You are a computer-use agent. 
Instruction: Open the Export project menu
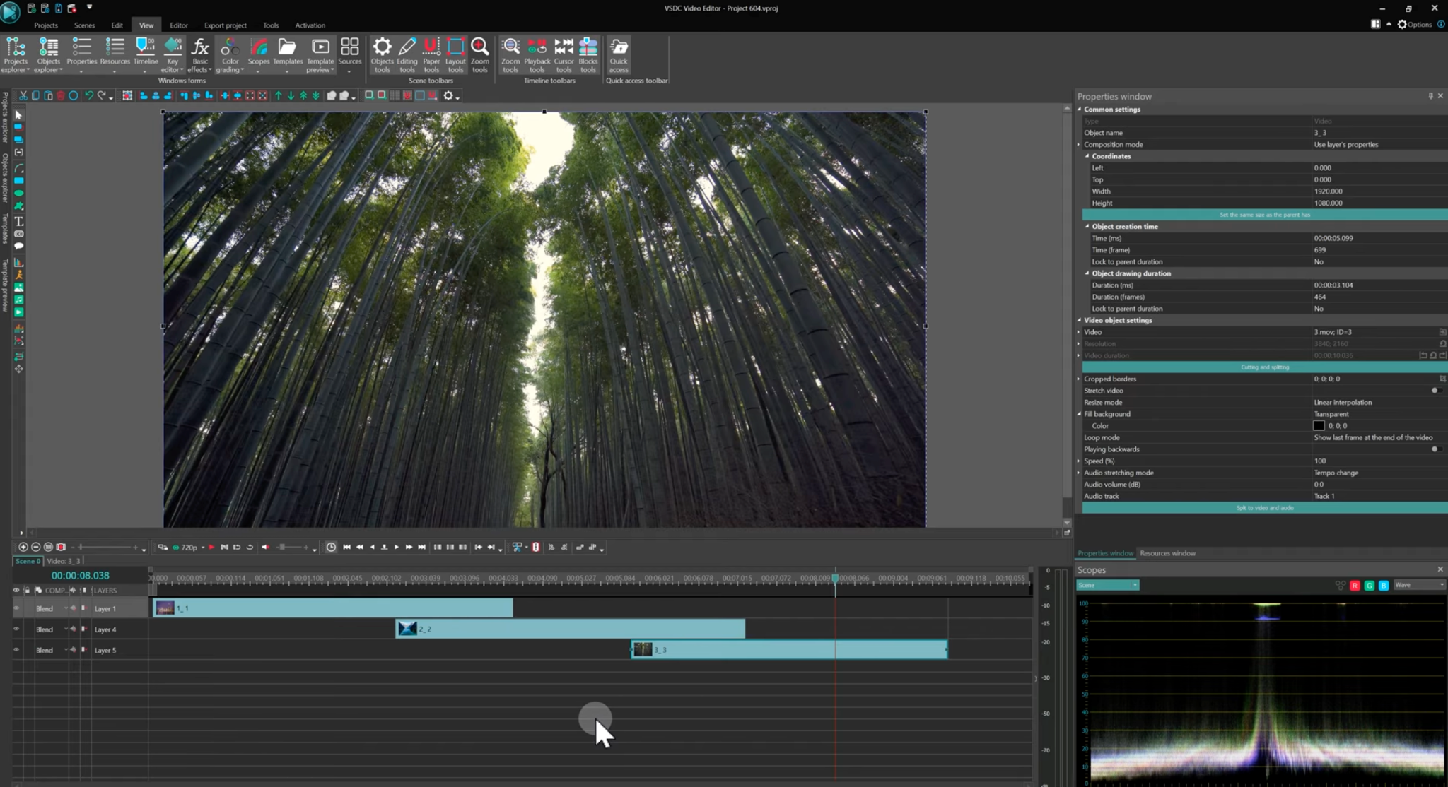pos(225,25)
